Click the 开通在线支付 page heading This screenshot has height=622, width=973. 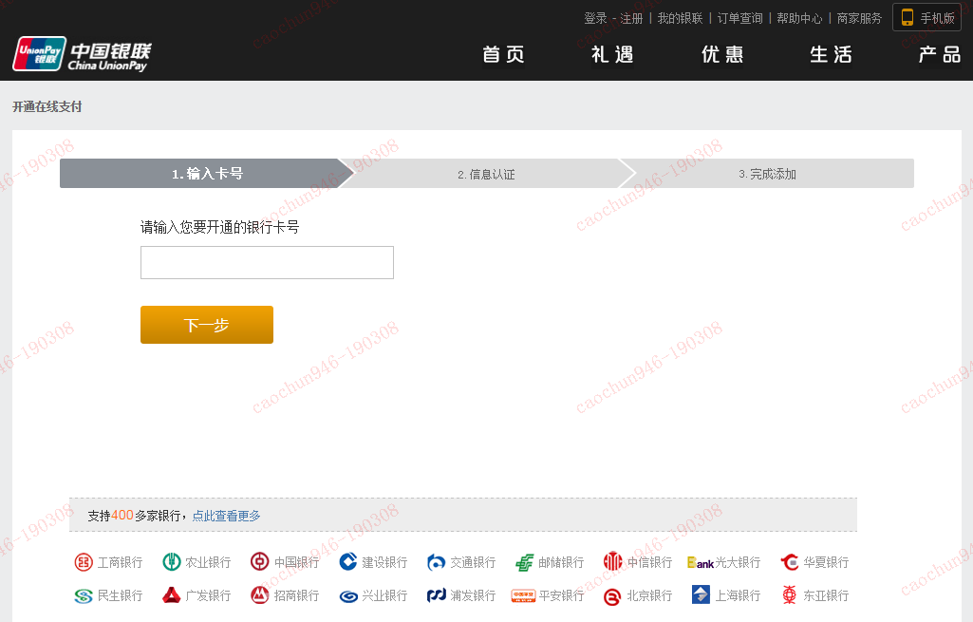coord(47,106)
